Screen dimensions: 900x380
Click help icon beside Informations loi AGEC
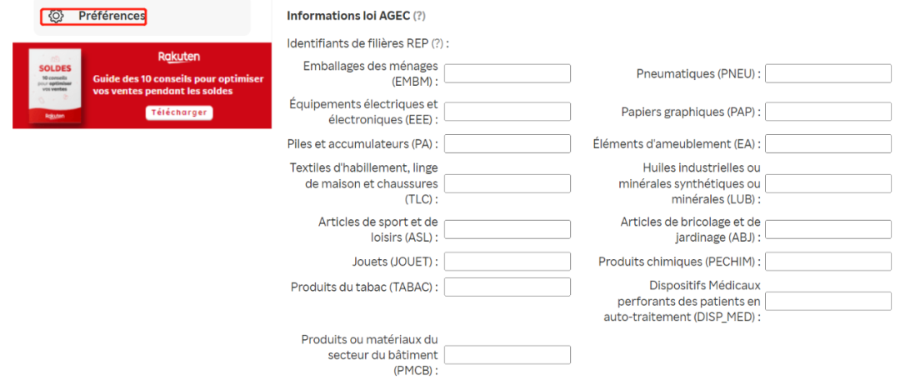click(419, 16)
